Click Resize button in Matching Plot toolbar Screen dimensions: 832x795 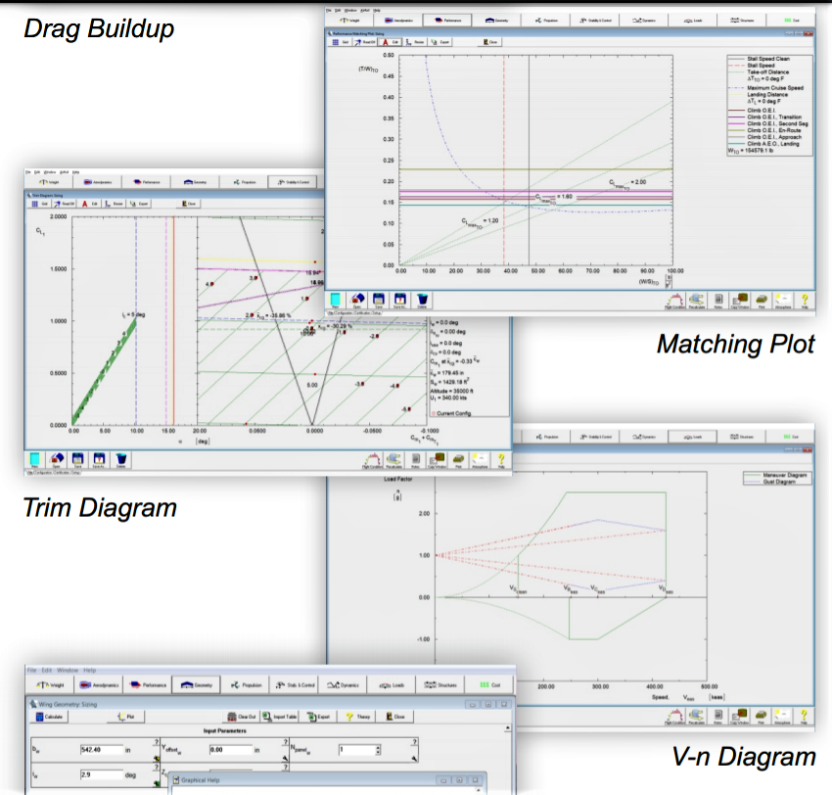(415, 42)
